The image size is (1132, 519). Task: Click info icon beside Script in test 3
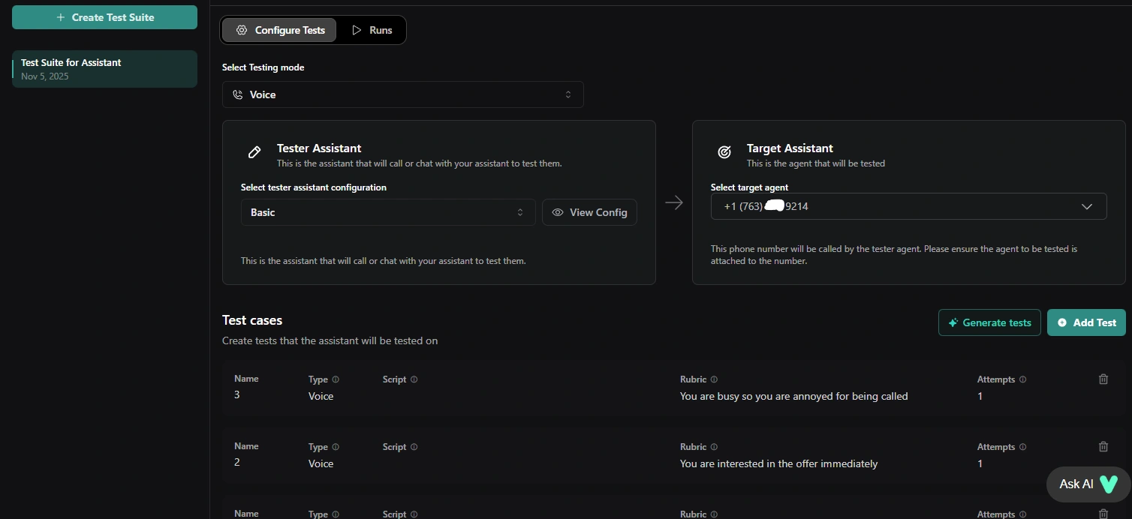pyautogui.click(x=414, y=379)
